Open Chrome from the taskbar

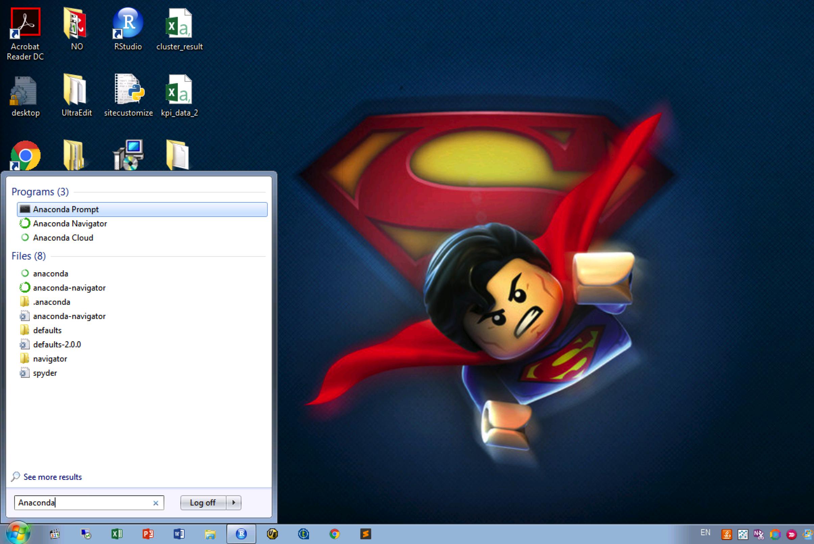click(335, 534)
